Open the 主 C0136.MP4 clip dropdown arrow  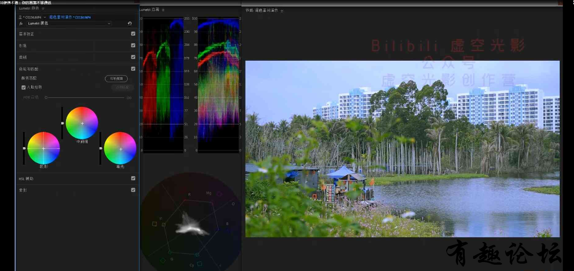(x=45, y=17)
